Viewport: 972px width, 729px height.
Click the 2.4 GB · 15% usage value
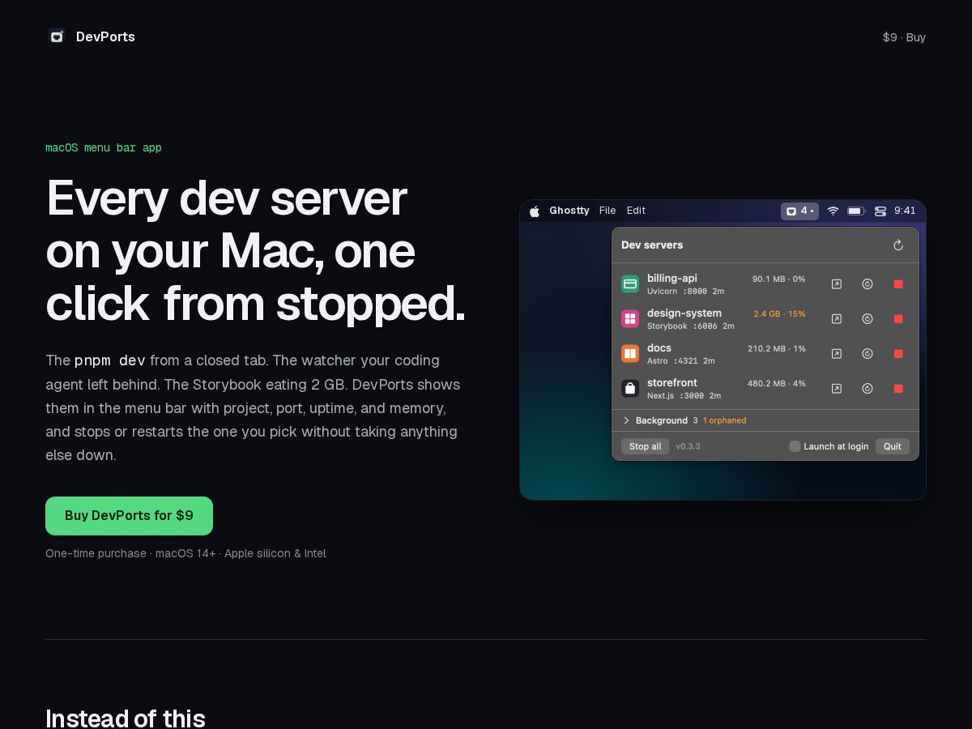780,313
